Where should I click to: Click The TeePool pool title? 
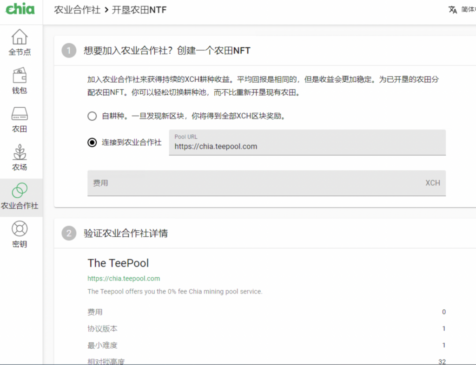pos(118,263)
